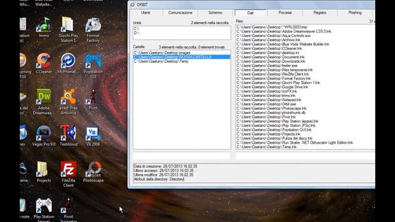Launch Format Factory desktop icon
The height and width of the screenshot is (222, 395).
tap(93, 30)
